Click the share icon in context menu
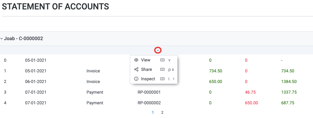The height and width of the screenshot is (118, 313). point(136,69)
